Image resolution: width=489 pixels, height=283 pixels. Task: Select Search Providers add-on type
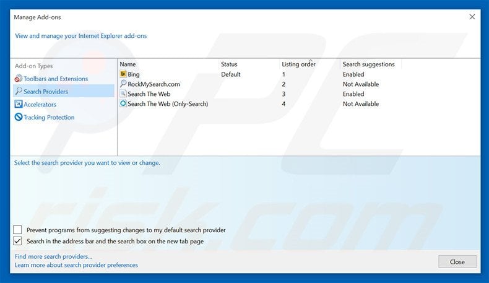(x=64, y=91)
